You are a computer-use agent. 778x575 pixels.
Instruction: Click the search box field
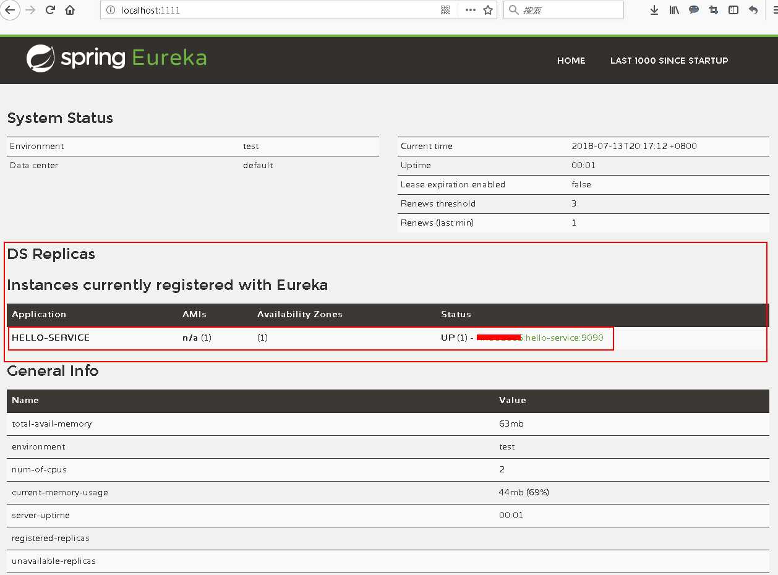click(x=563, y=10)
